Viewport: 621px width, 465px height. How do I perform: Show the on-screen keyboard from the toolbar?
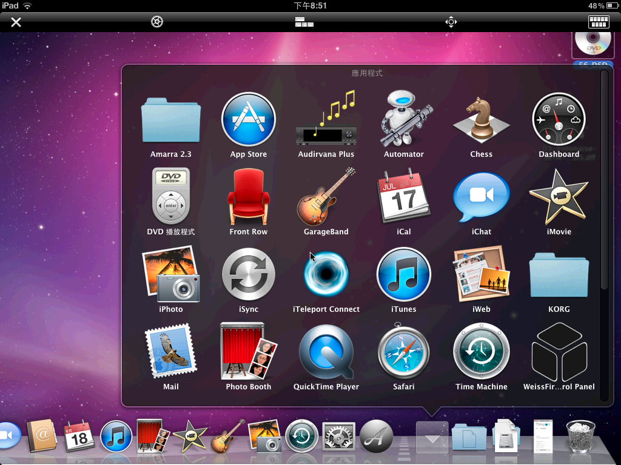click(599, 22)
